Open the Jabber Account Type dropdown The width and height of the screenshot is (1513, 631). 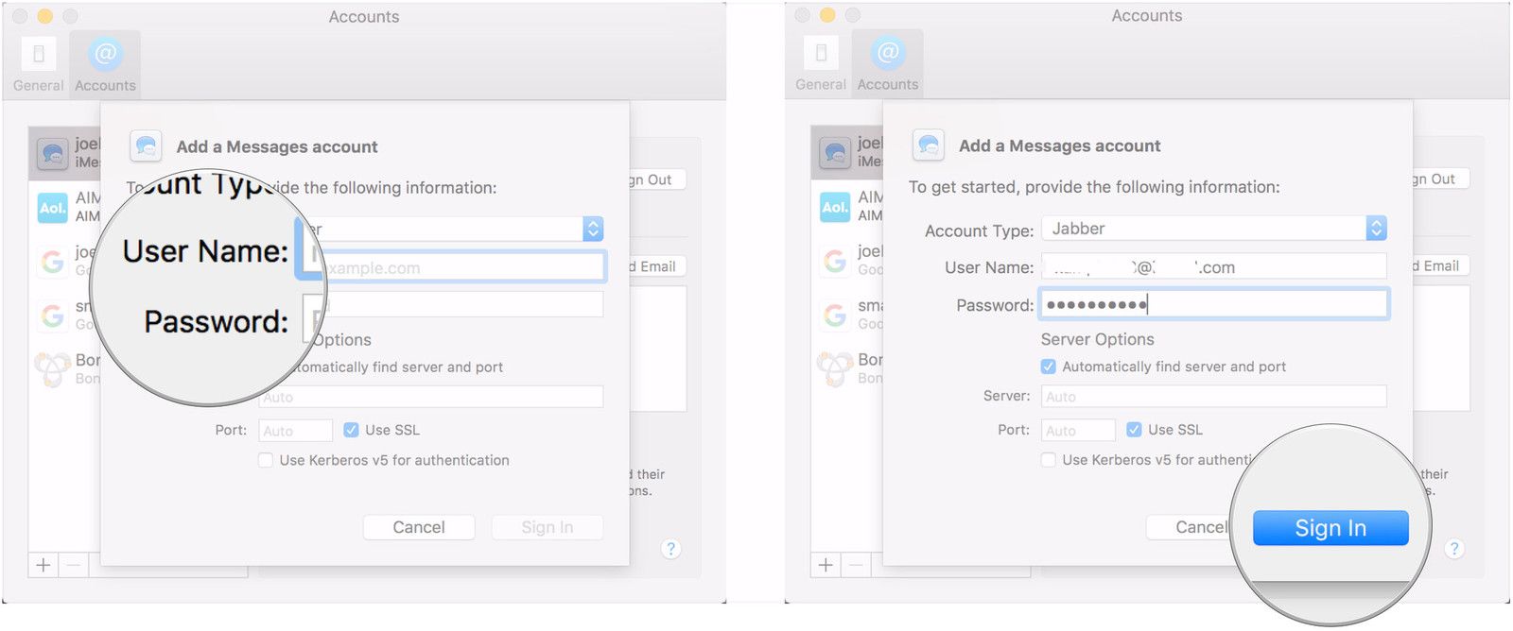[x=1213, y=229]
